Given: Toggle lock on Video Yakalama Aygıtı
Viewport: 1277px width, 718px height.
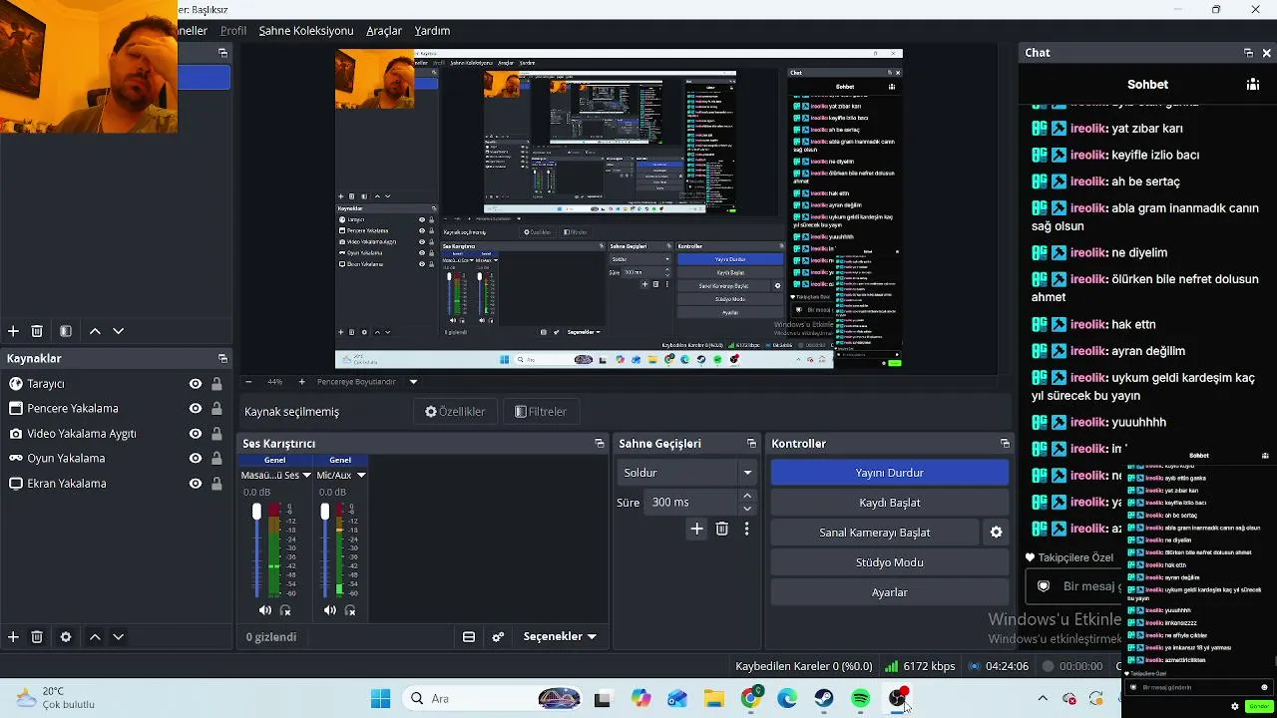Looking at the screenshot, I should tap(216, 434).
